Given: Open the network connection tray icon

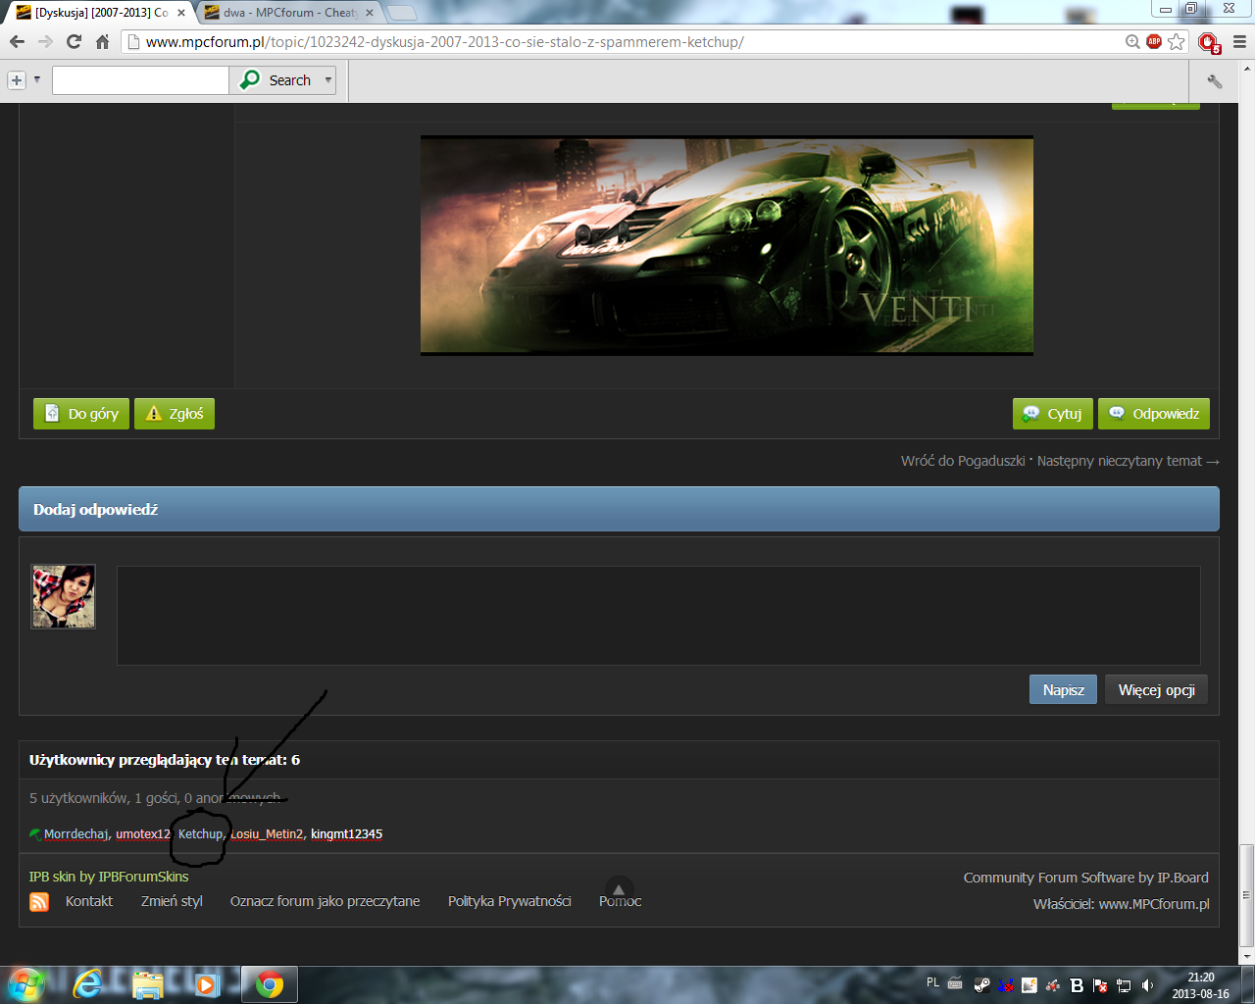Looking at the screenshot, I should pos(1124,985).
